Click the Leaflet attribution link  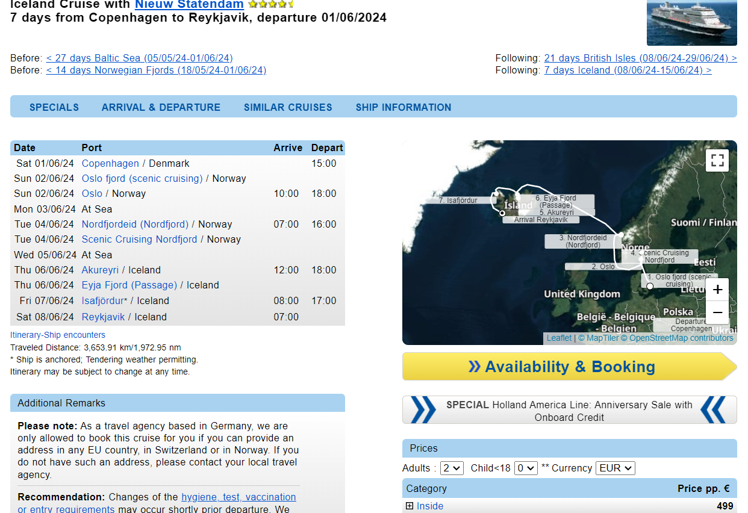pyautogui.click(x=559, y=338)
